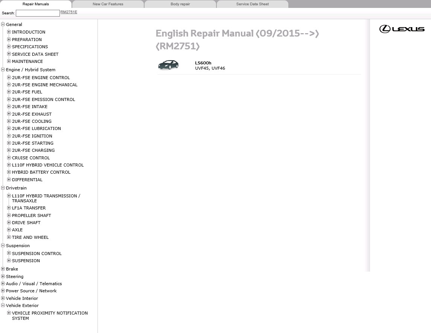Select the Brake label
431x333 pixels.
click(12, 269)
